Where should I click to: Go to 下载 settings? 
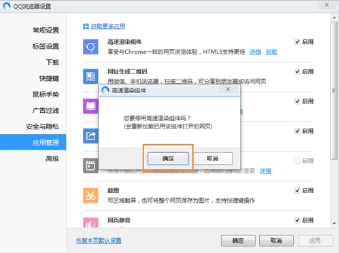(52, 62)
